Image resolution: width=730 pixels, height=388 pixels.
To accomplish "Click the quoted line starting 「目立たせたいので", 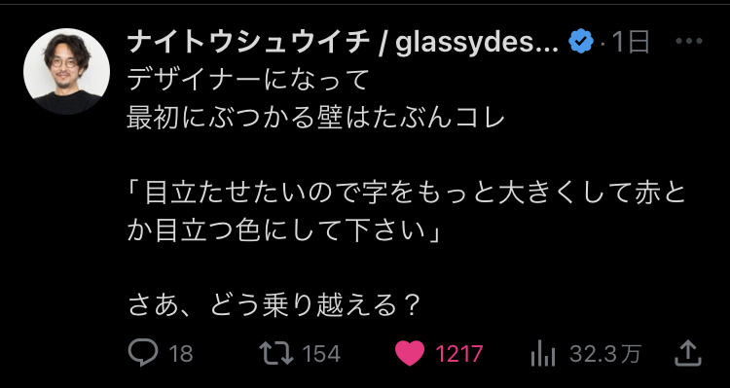I will point(407,194).
